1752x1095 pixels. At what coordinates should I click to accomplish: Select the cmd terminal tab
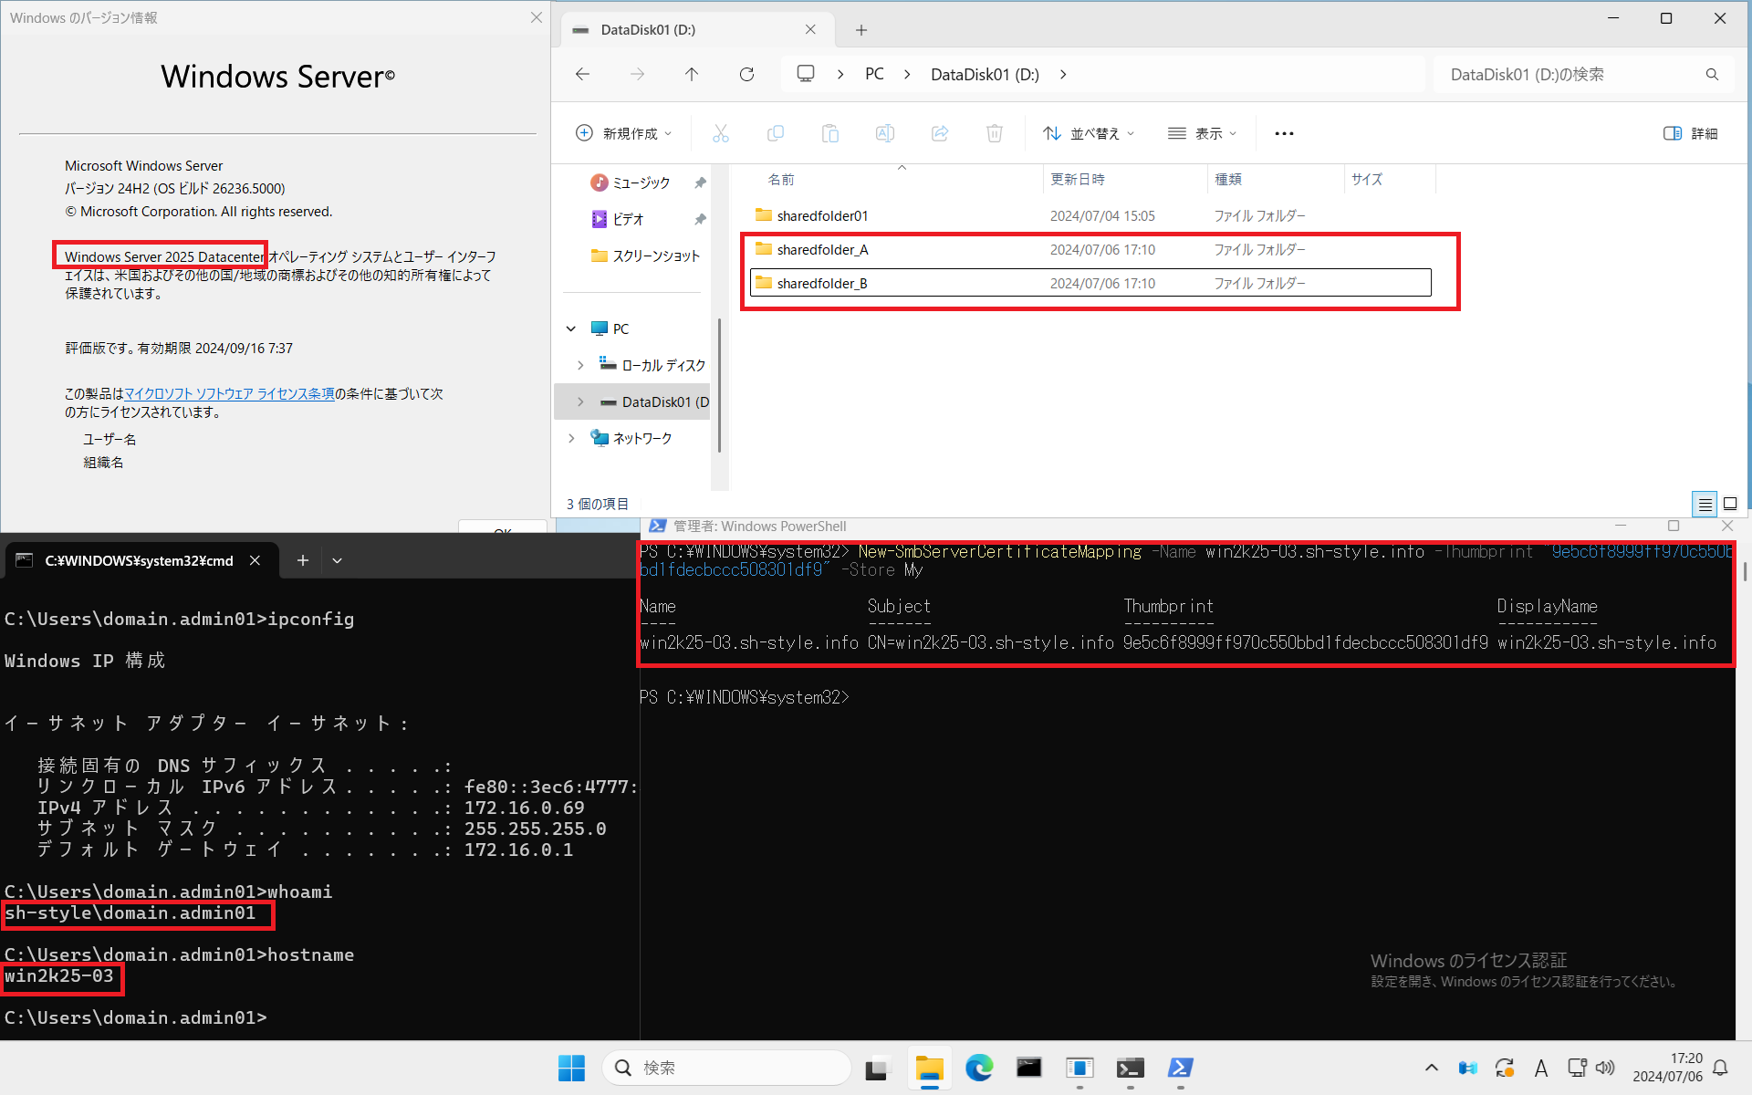[137, 560]
